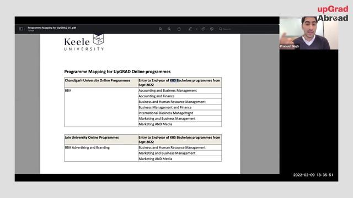Click 'Marketing and Business Management' in Jain table

pyautogui.click(x=180, y=153)
